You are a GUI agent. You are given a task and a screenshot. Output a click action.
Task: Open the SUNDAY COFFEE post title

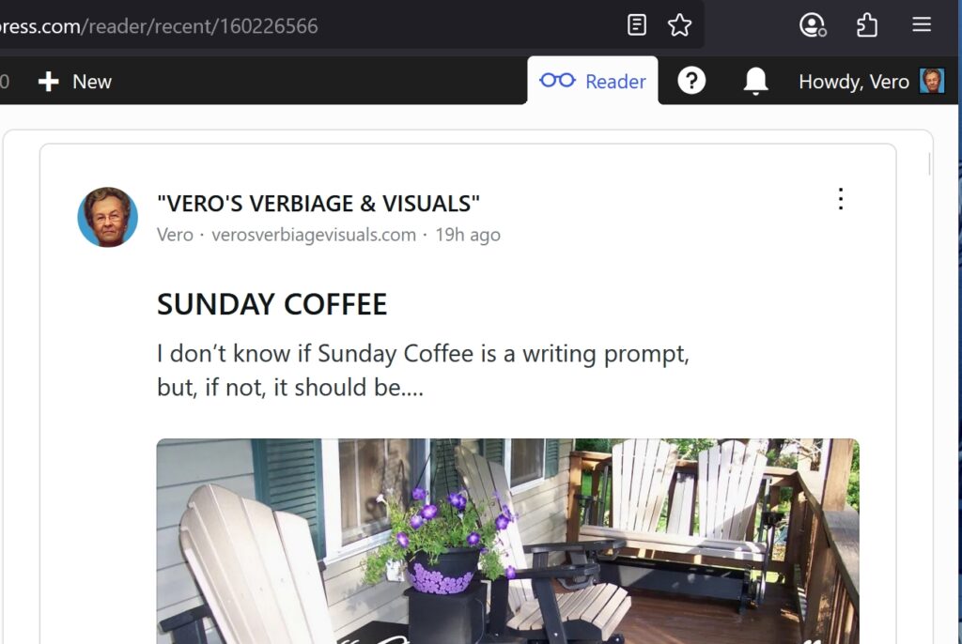point(272,304)
